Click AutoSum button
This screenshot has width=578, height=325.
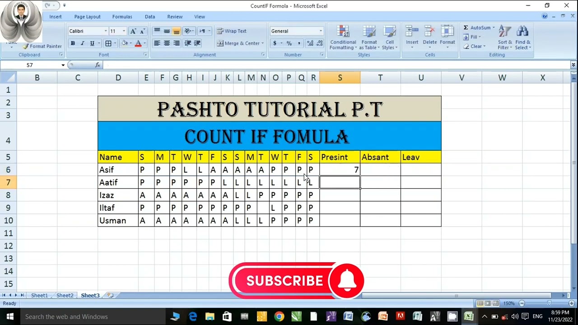point(477,28)
